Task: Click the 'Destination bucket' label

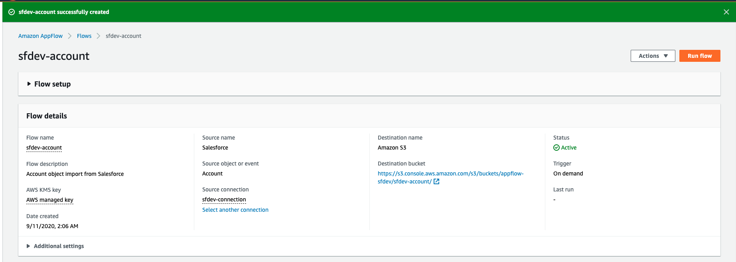Action: [401, 164]
